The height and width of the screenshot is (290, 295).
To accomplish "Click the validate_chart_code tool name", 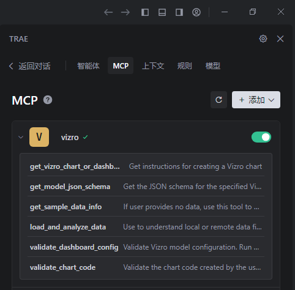I will [x=62, y=267].
